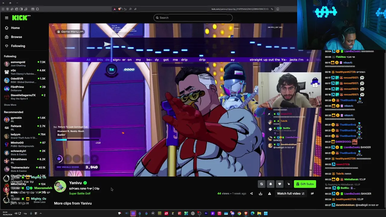Image resolution: width=386 pixels, height=217 pixels.
Task: Click the Gift Subs button
Action: (305, 184)
